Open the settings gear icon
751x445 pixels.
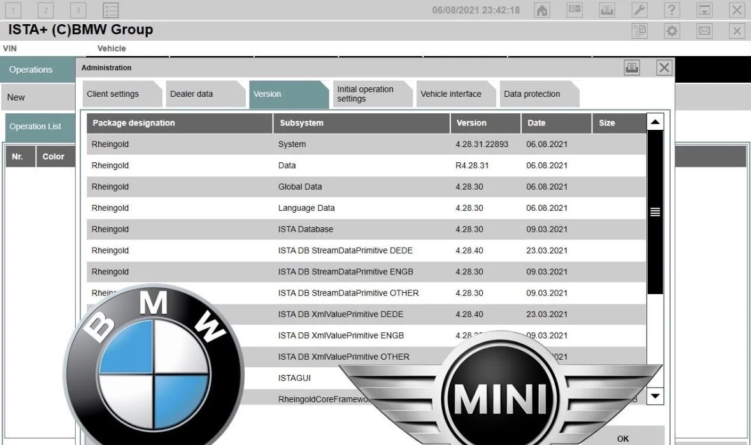pos(672,31)
